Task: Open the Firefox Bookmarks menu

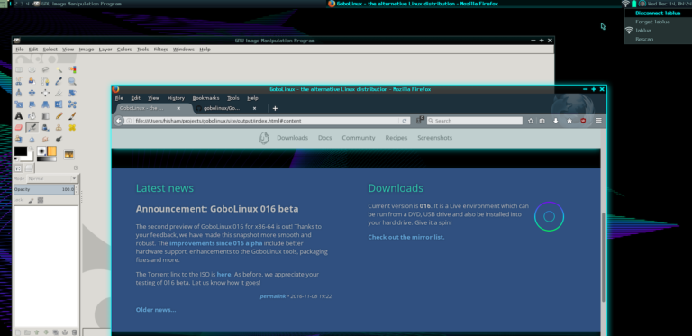Action: pos(205,98)
